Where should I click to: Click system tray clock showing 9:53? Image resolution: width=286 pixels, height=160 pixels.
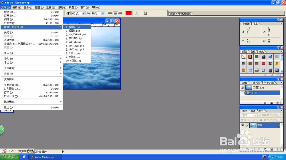[x=280, y=157]
